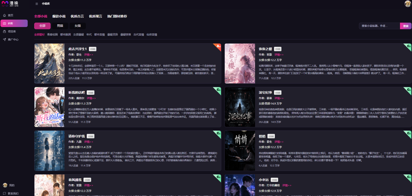Click the chat icon beside 联系我们
Screen dimensions: 412x196
(5, 193)
